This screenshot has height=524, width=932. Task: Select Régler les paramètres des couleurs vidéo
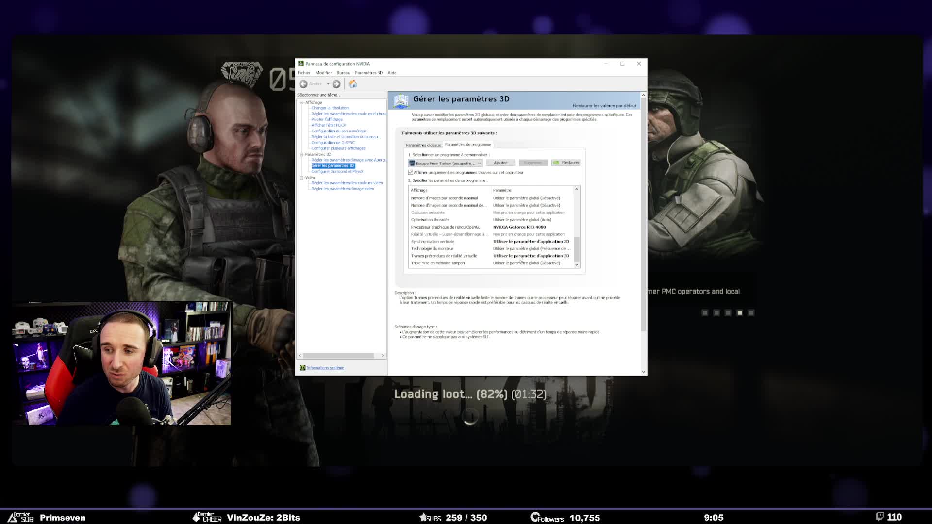click(x=347, y=183)
